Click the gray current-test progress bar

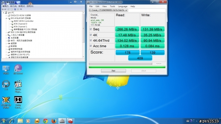click(x=121, y=63)
